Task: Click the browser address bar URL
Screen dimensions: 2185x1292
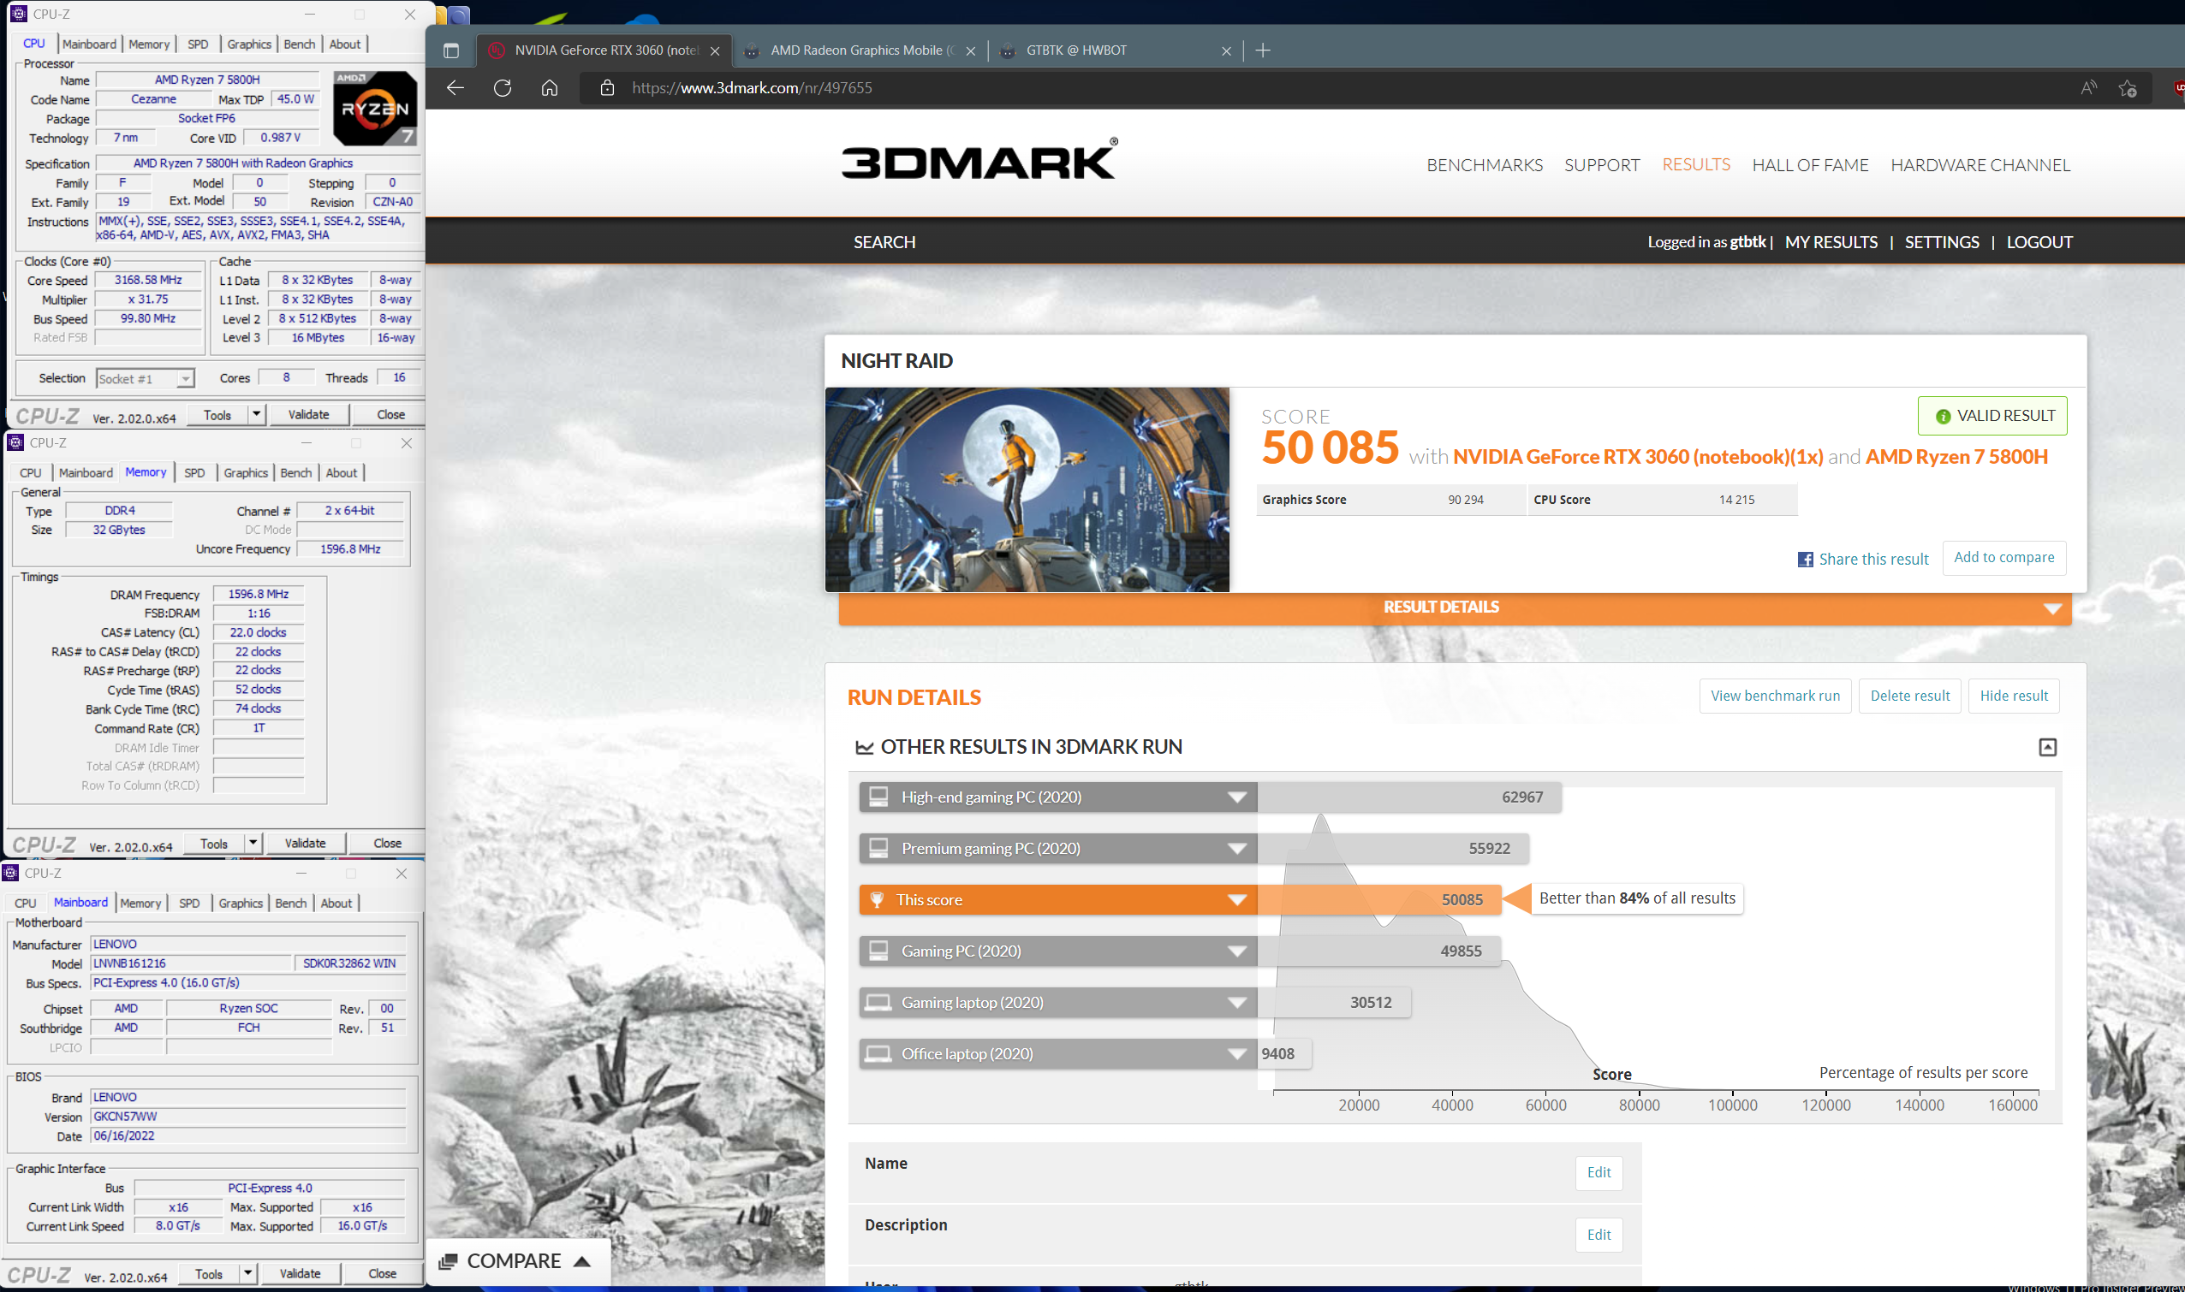Action: [752, 88]
